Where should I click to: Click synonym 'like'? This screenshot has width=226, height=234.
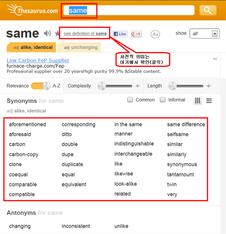[118, 164]
